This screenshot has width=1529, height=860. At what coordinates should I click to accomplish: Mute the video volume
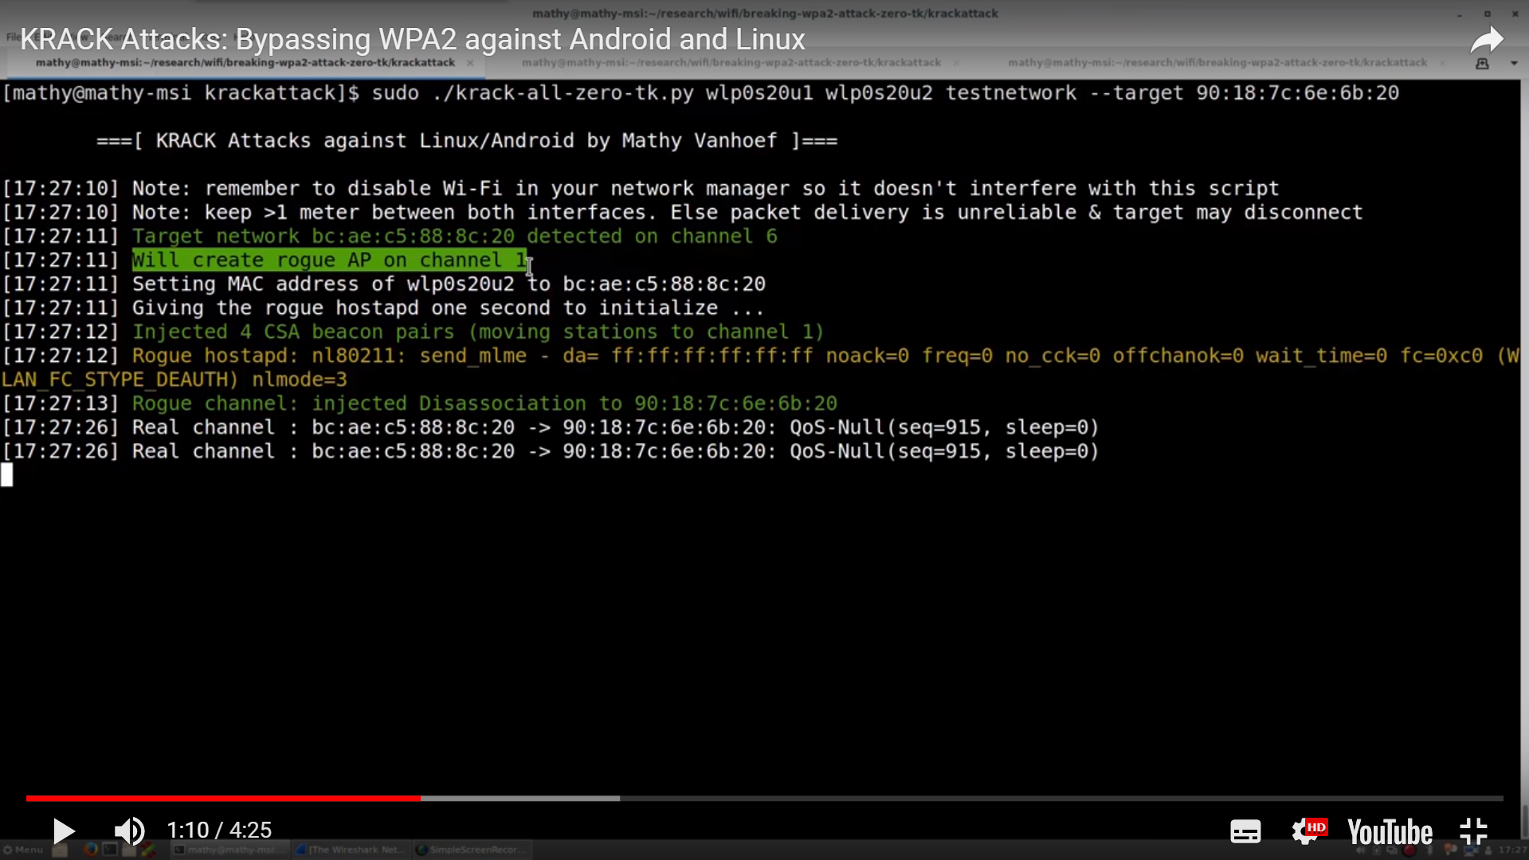coord(129,831)
